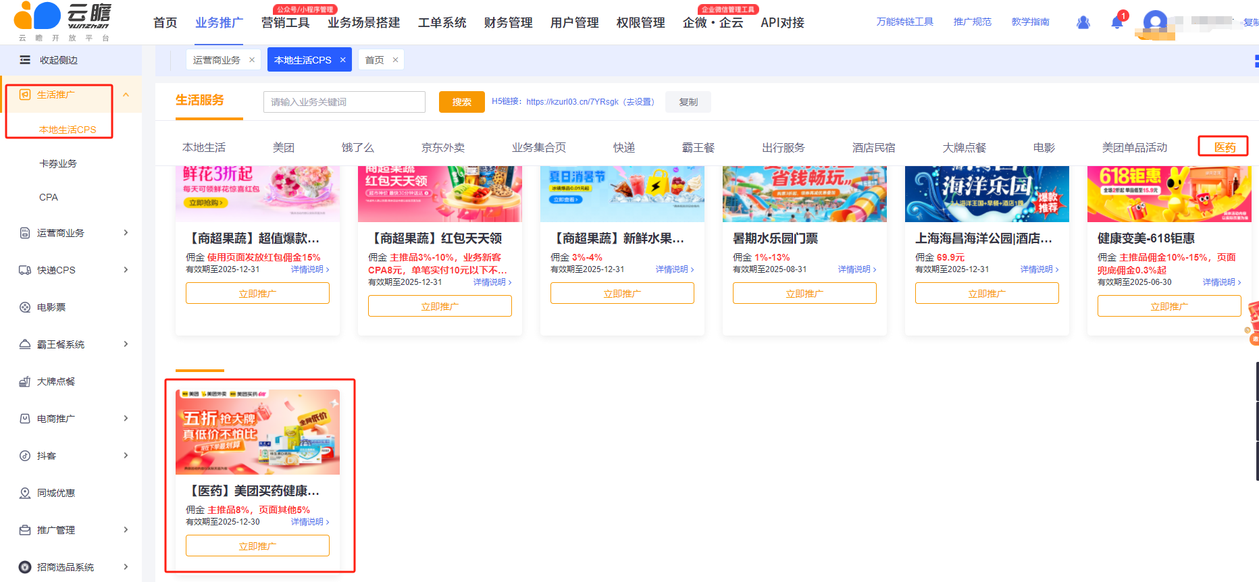
Task: Expand the 抖客 sidebar chevron
Action: (x=126, y=456)
